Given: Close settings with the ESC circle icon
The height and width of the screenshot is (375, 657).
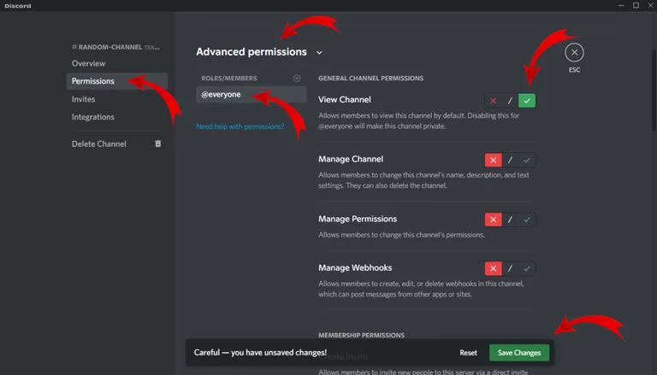Looking at the screenshot, I should [x=574, y=52].
